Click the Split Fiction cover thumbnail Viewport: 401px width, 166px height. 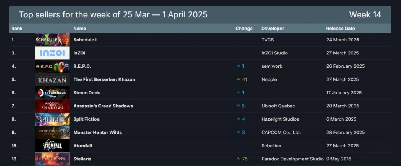52,119
